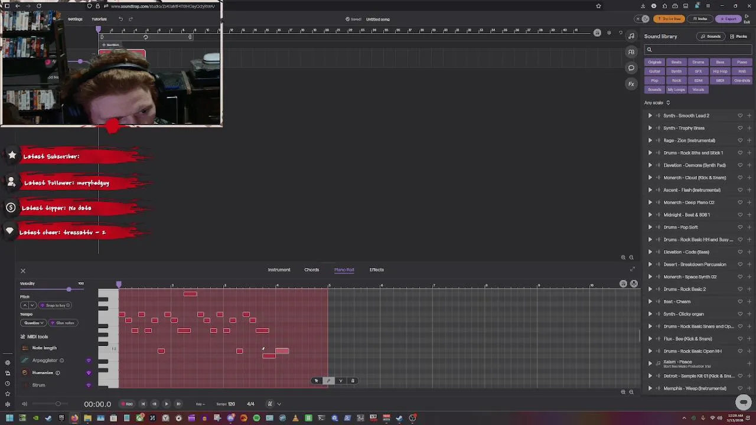Add Synth - Clicky organ to project

[x=749, y=314]
